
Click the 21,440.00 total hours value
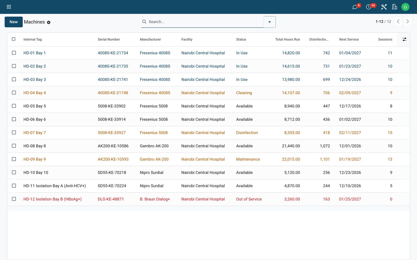[x=291, y=146]
